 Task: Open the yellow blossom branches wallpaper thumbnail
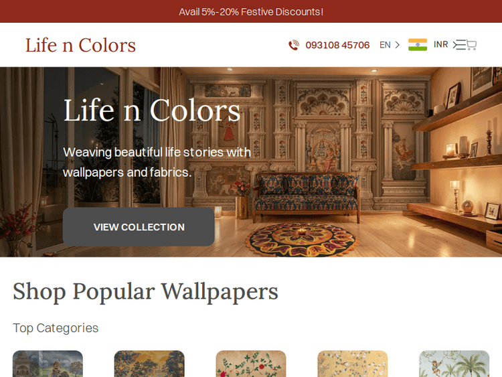pyautogui.click(x=353, y=364)
